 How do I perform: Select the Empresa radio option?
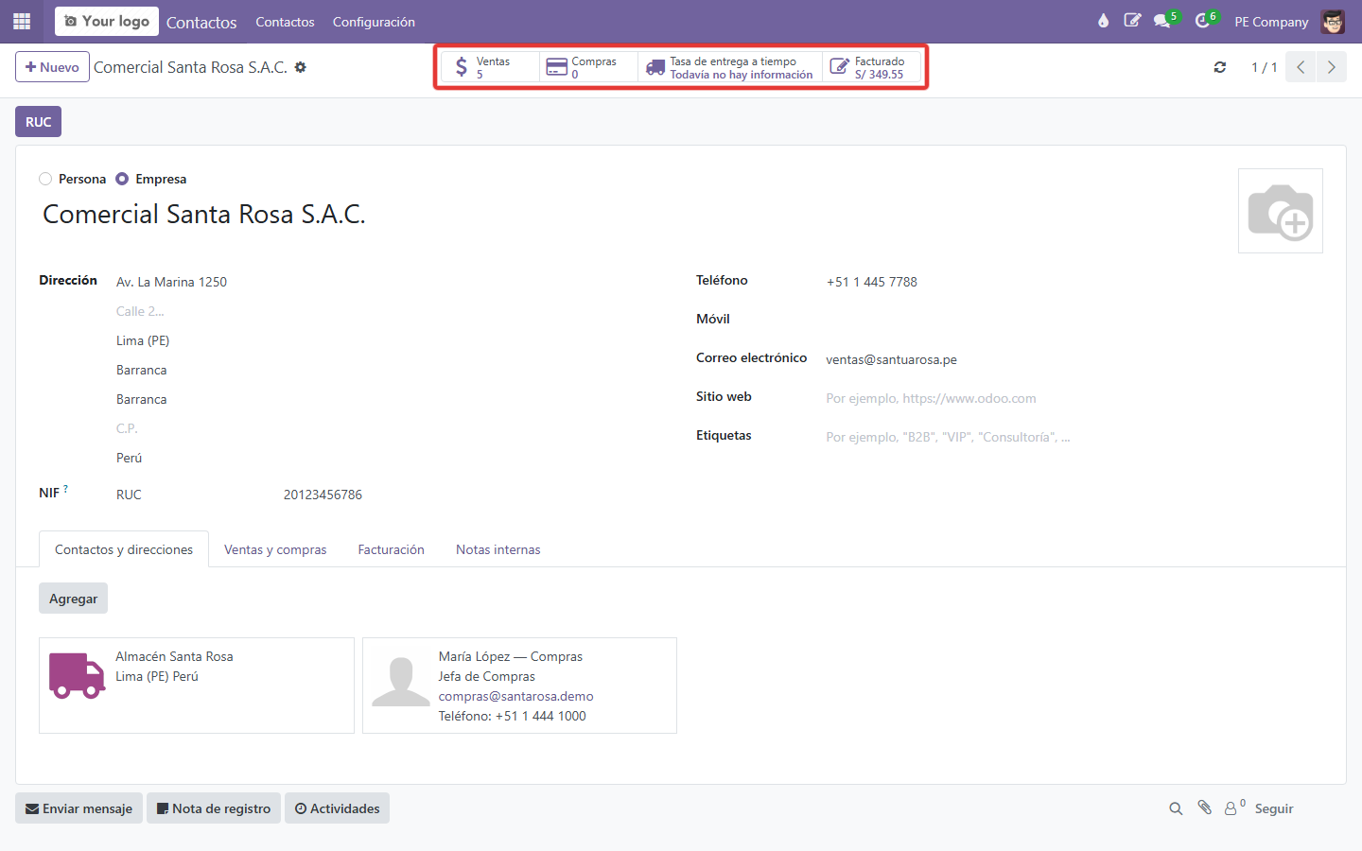click(122, 179)
